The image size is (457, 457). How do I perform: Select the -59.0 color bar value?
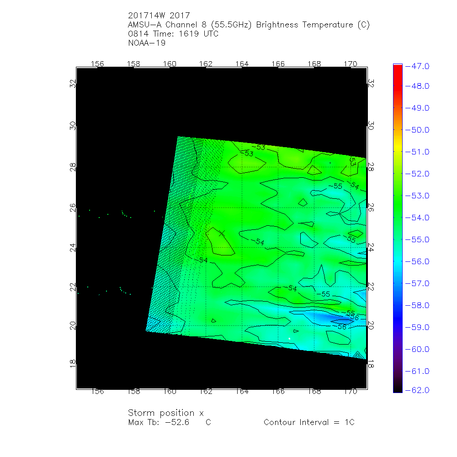pos(417,328)
